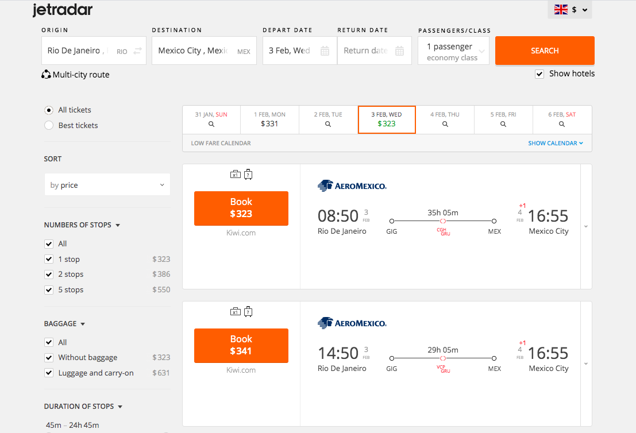This screenshot has height=433, width=636.
Task: Collapse the Numbers of Stops section
Action: 118,225
